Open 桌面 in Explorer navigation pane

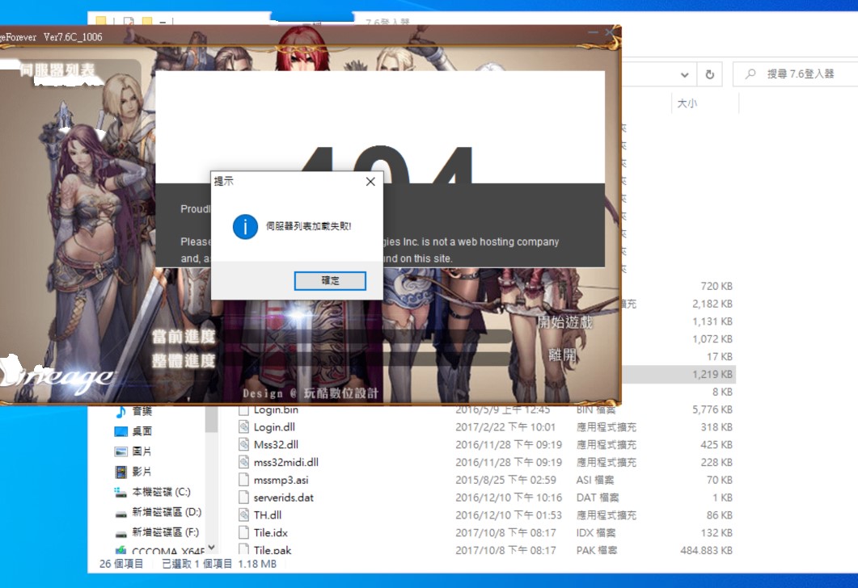[142, 431]
